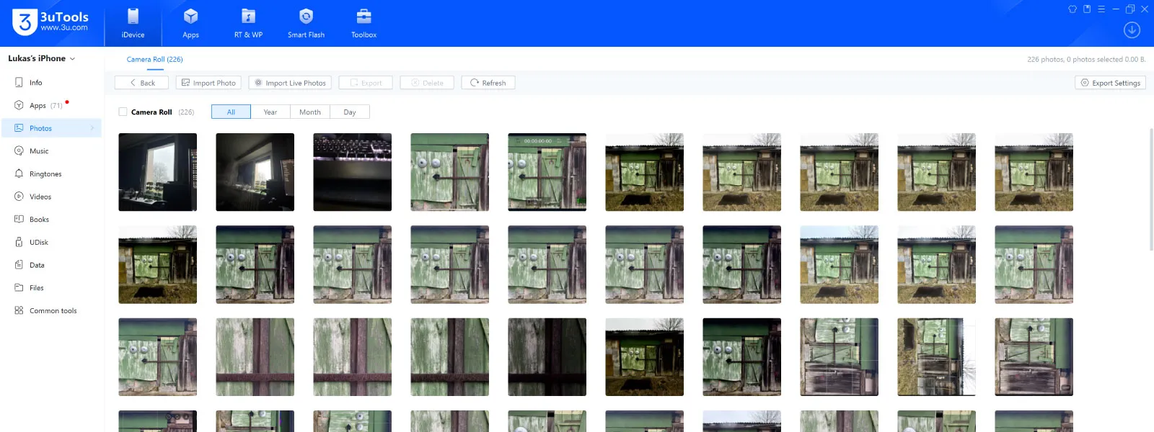Click the feedback note icon in title bar
Viewport: 1154px width, 432px height.
(x=1087, y=9)
